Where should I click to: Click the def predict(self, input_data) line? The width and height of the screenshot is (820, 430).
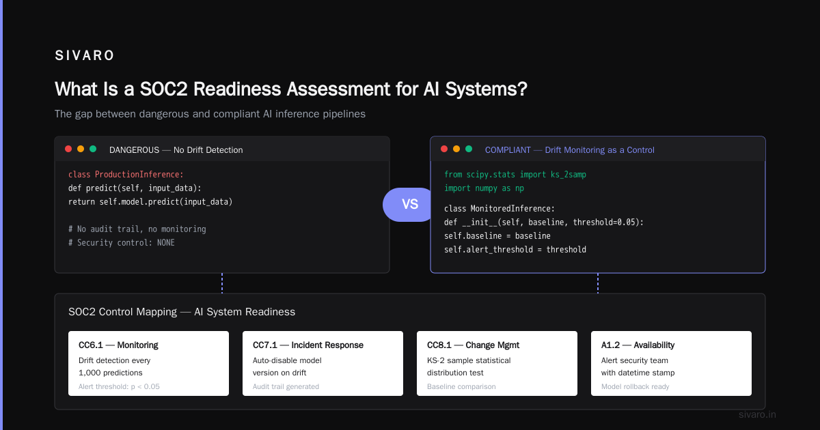click(x=135, y=188)
